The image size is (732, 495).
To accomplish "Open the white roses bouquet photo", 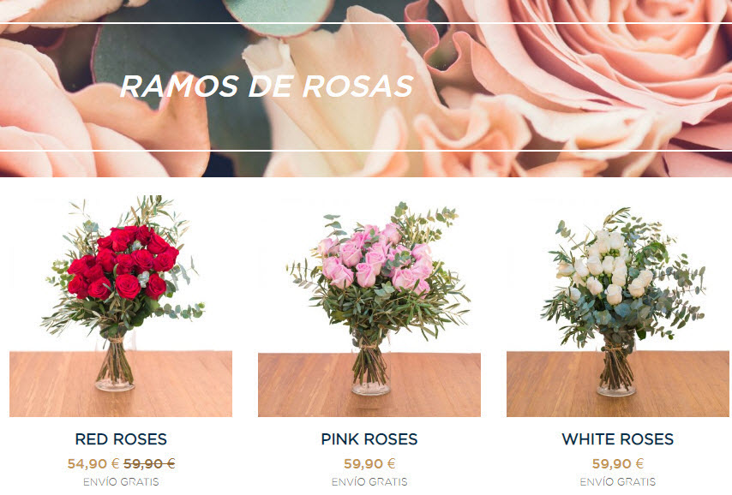I will pos(618,306).
